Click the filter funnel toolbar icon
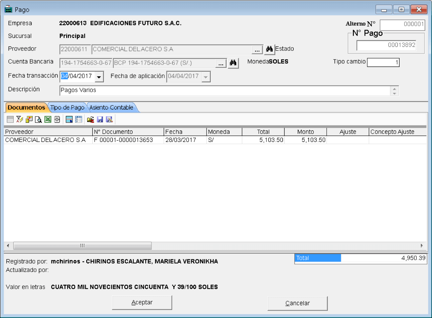The height and width of the screenshot is (318, 432). coord(20,119)
